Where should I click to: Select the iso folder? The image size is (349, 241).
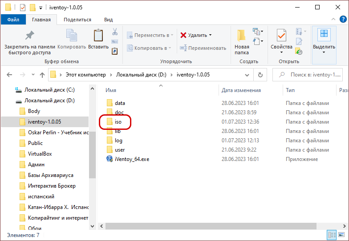click(x=114, y=122)
